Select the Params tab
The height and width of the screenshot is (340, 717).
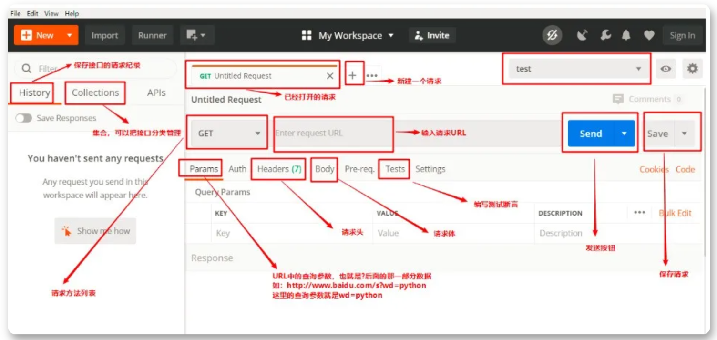point(204,169)
